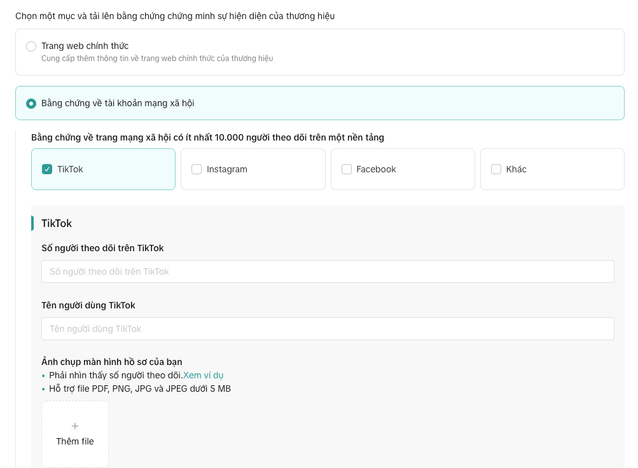Click the TikTok section heading
This screenshot has width=638, height=468.
click(57, 223)
